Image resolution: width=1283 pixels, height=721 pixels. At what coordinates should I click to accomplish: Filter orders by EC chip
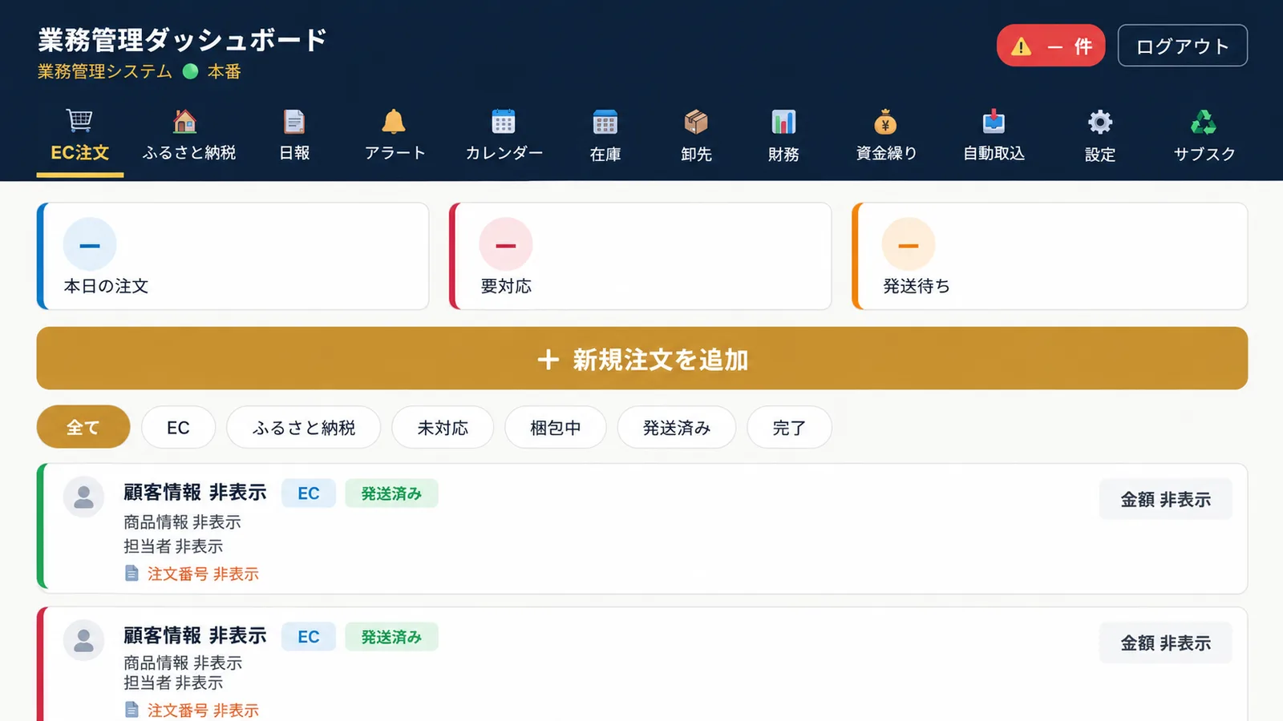[x=178, y=427]
